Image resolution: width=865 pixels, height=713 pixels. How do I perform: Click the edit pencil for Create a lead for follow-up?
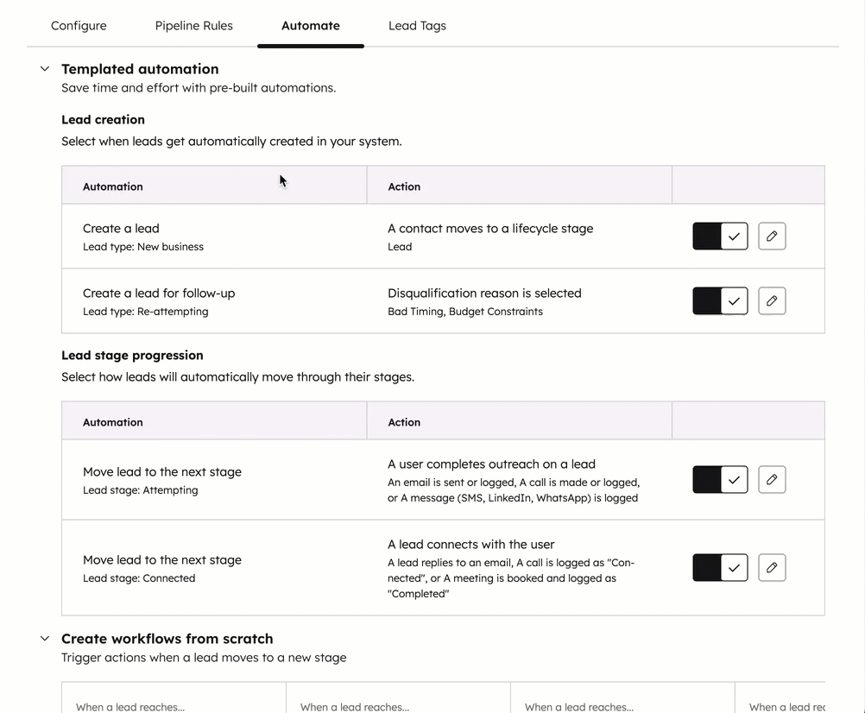[771, 300]
